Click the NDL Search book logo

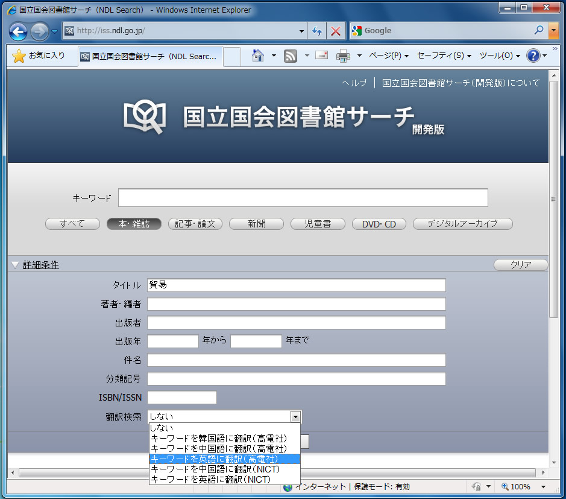click(x=145, y=116)
